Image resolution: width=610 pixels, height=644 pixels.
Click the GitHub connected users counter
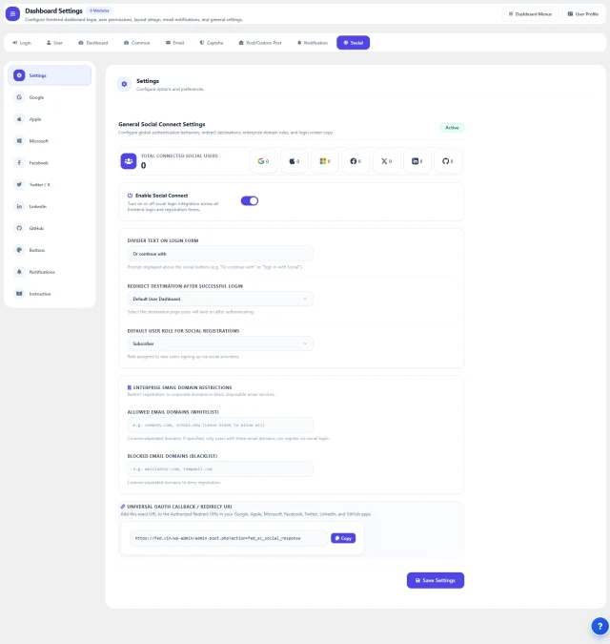pyautogui.click(x=448, y=161)
